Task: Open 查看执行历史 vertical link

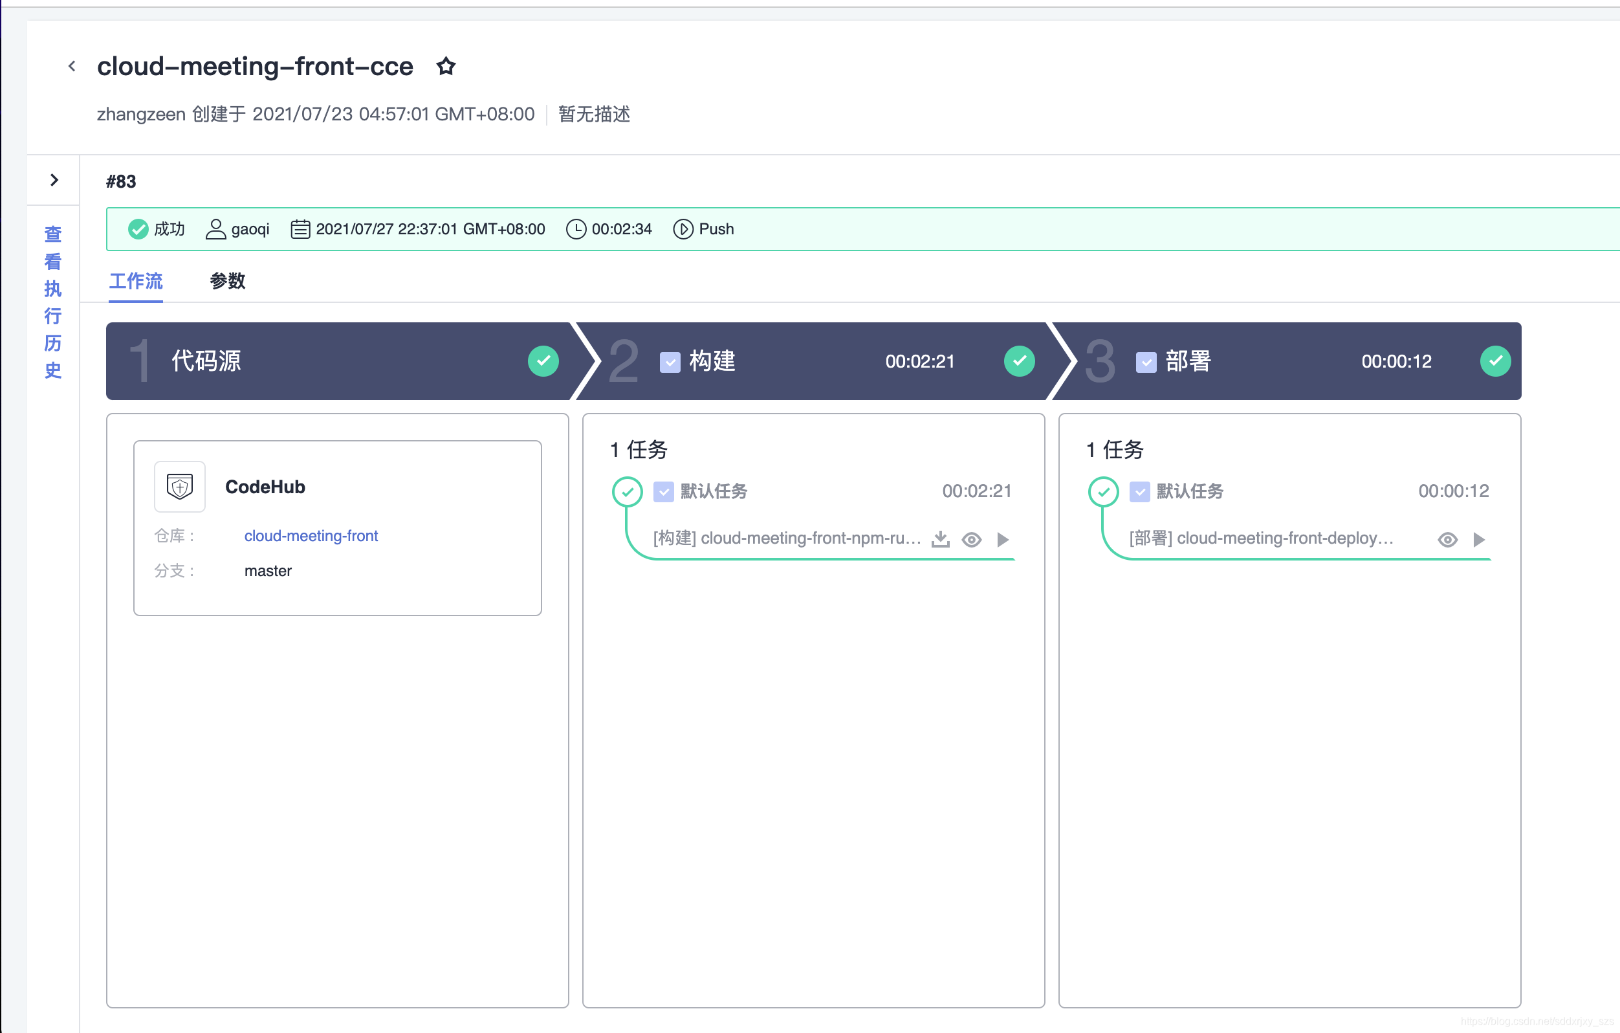Action: [x=53, y=302]
